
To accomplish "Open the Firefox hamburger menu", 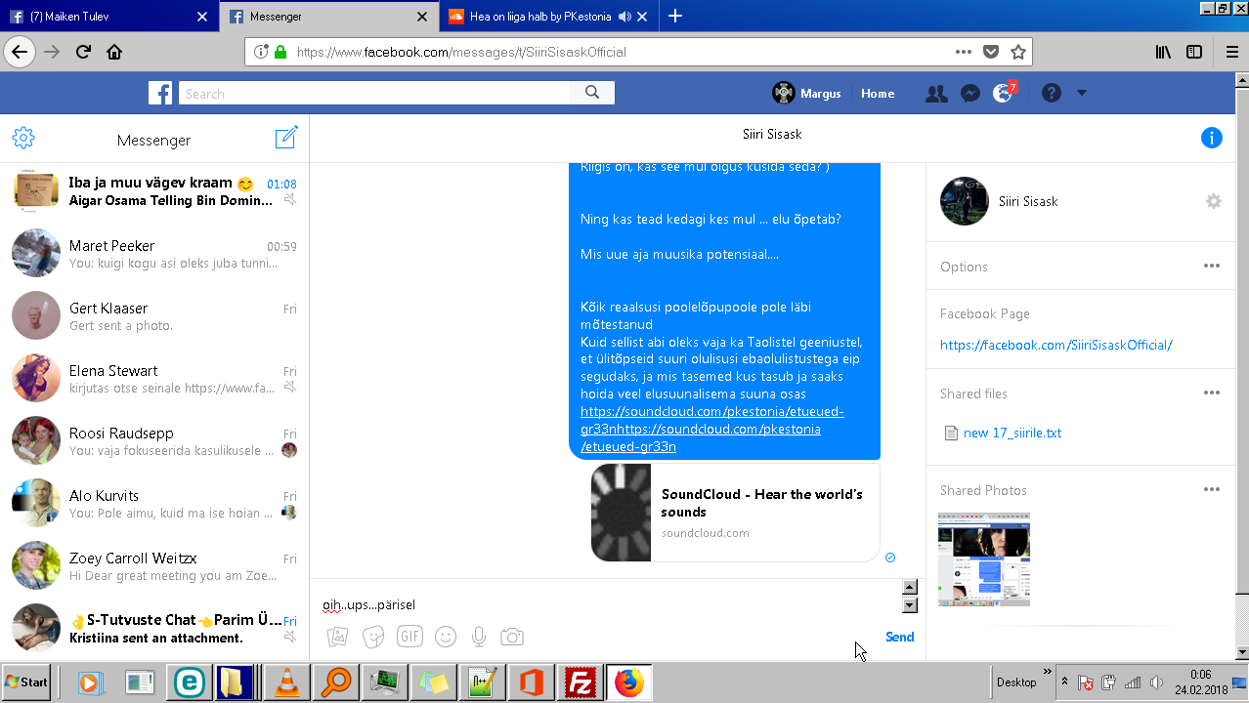I will click(x=1231, y=52).
